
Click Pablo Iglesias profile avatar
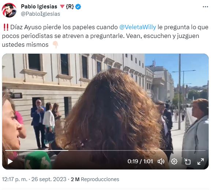9,10
